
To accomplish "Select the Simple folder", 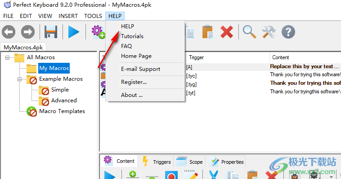I will click(x=60, y=90).
